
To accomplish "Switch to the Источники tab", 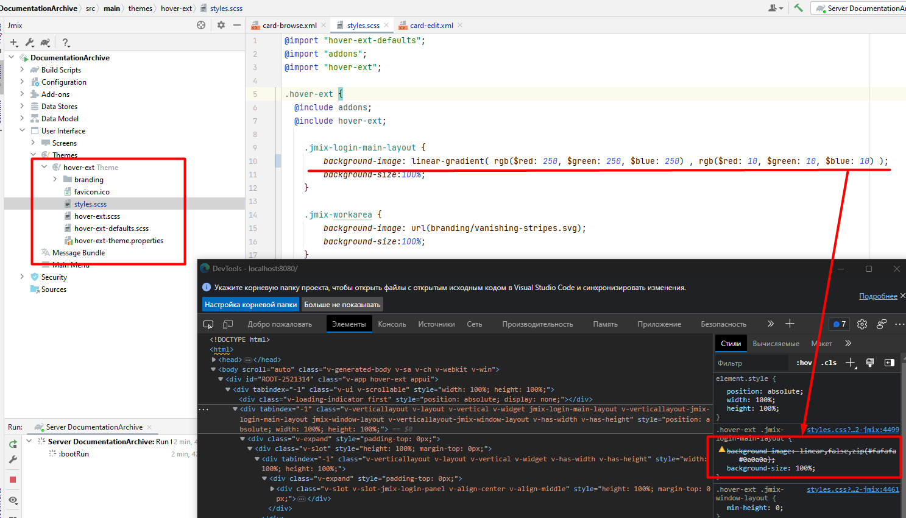I will tap(436, 324).
